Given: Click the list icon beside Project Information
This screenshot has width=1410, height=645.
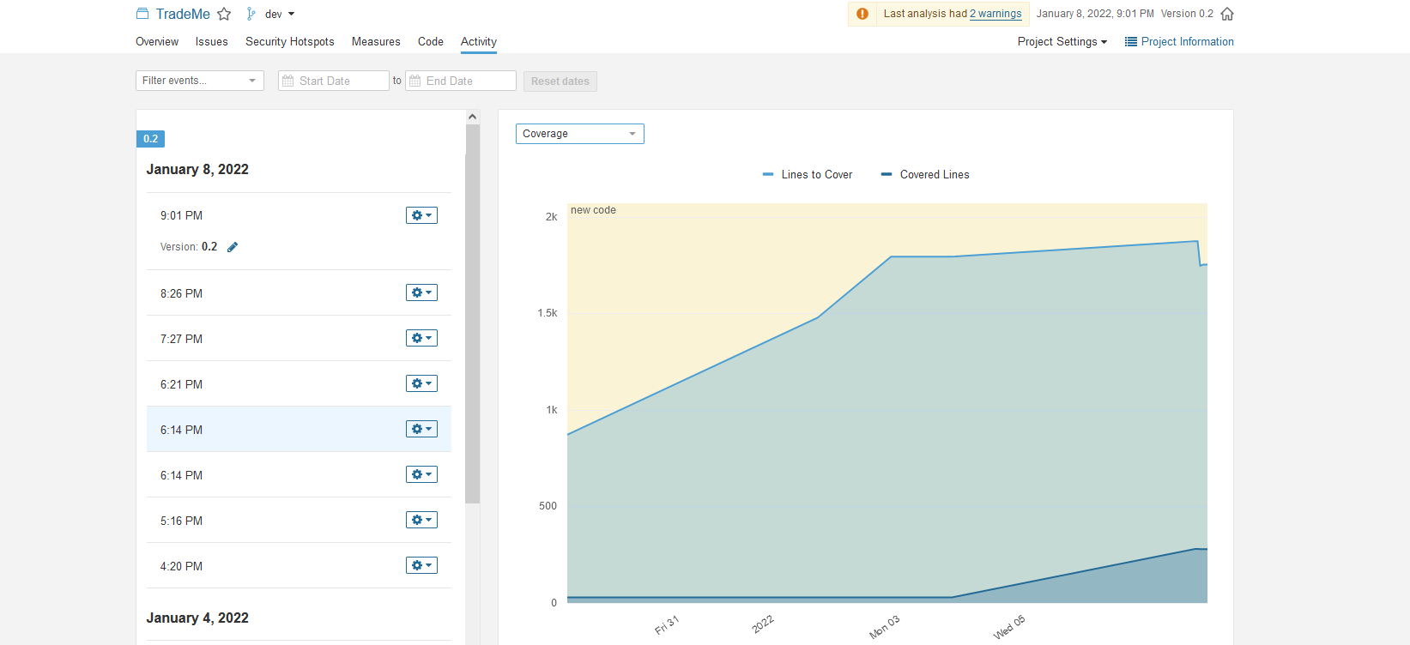Looking at the screenshot, I should [x=1131, y=41].
